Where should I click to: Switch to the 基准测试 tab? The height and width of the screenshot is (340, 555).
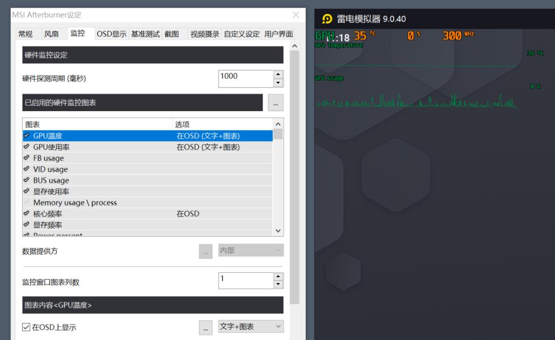point(145,33)
